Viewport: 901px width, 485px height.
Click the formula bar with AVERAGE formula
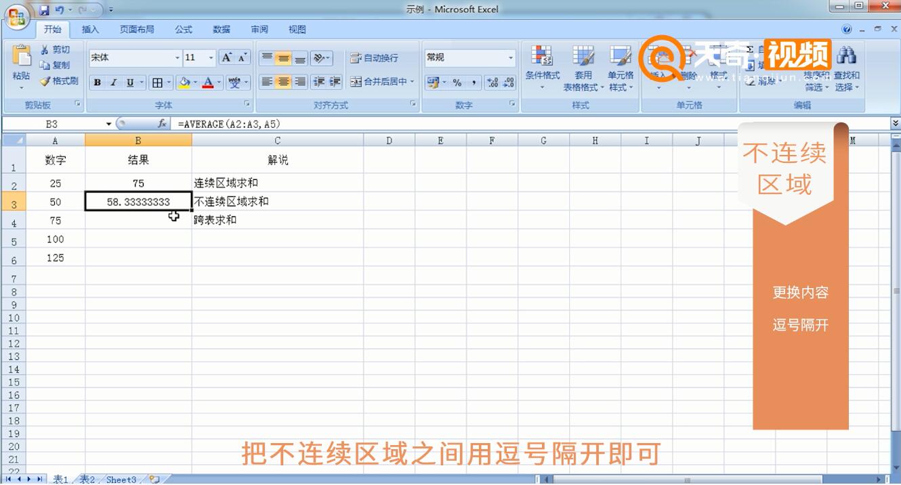point(532,124)
